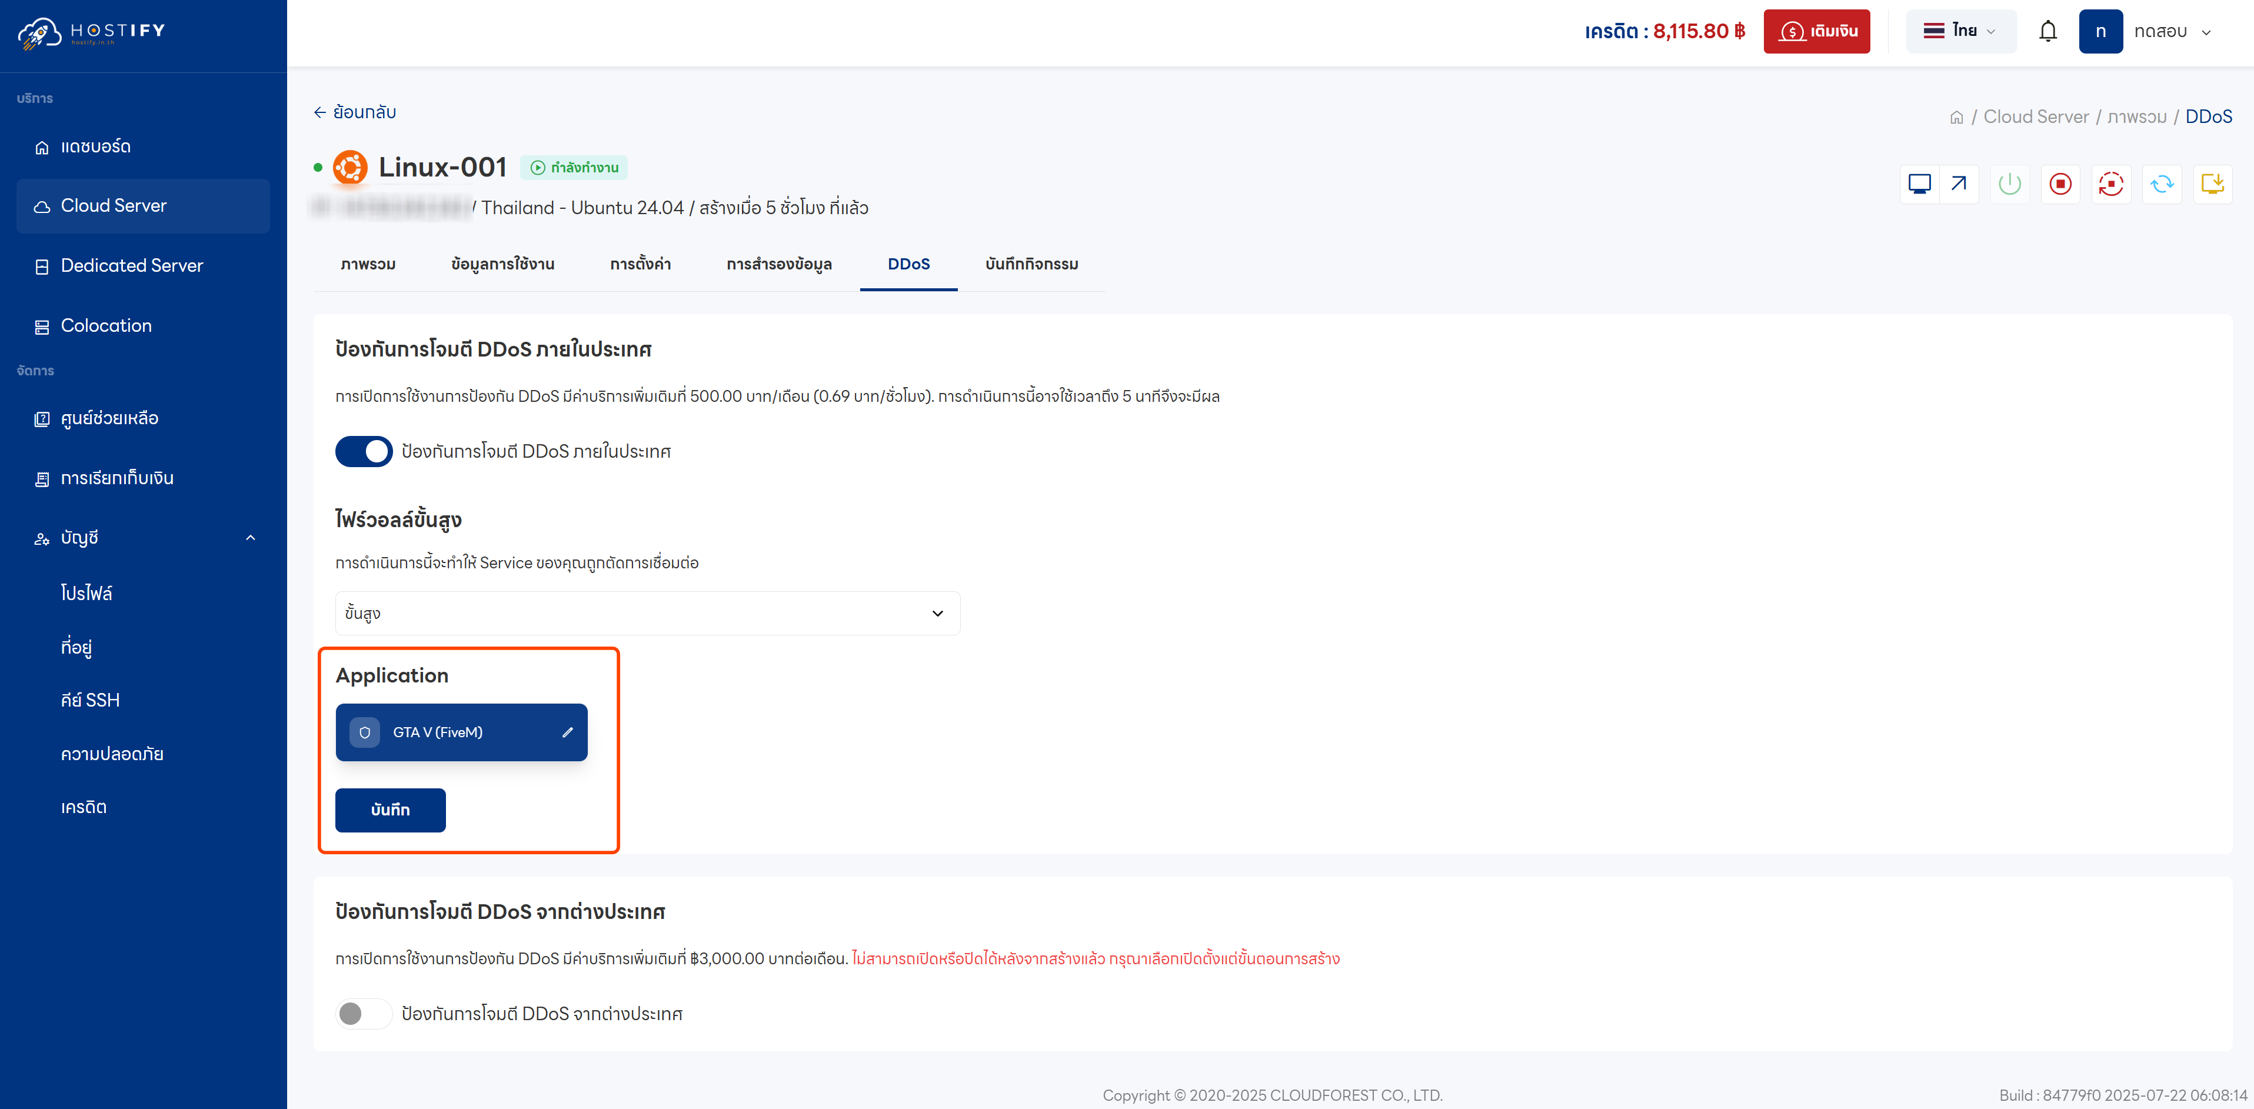Toggle domestic DDoS protection switch
The width and height of the screenshot is (2254, 1109).
364,452
